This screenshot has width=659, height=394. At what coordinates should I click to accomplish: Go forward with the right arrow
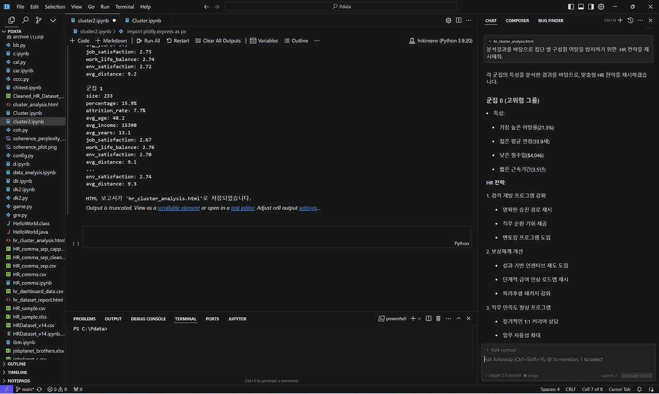point(217,7)
